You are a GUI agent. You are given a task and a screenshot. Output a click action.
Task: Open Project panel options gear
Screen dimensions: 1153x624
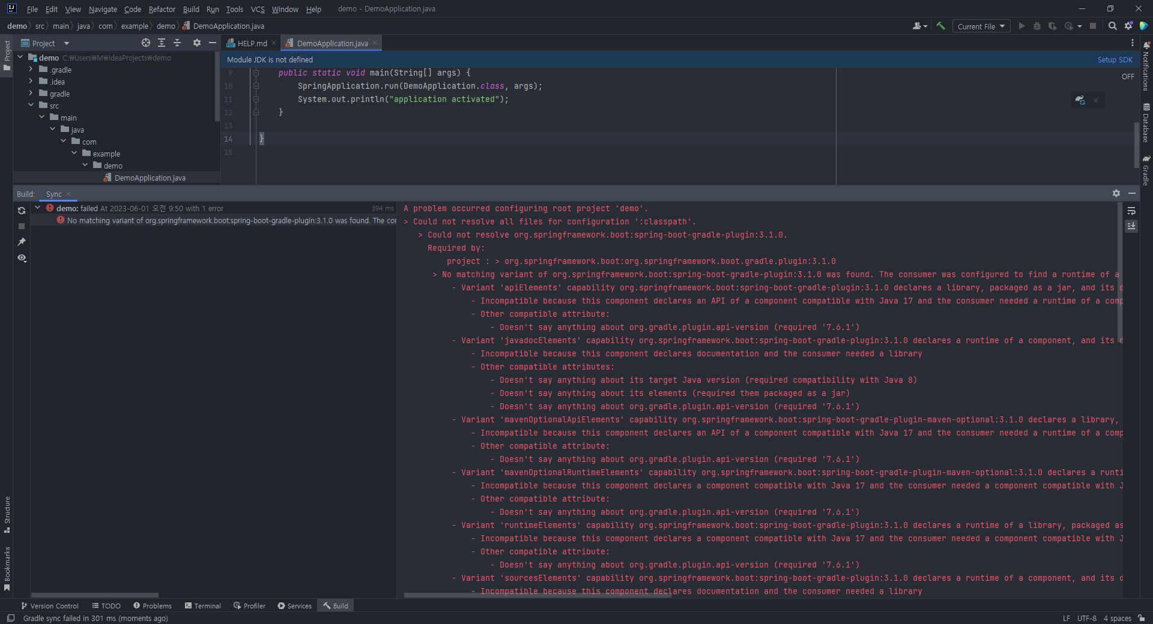point(196,43)
